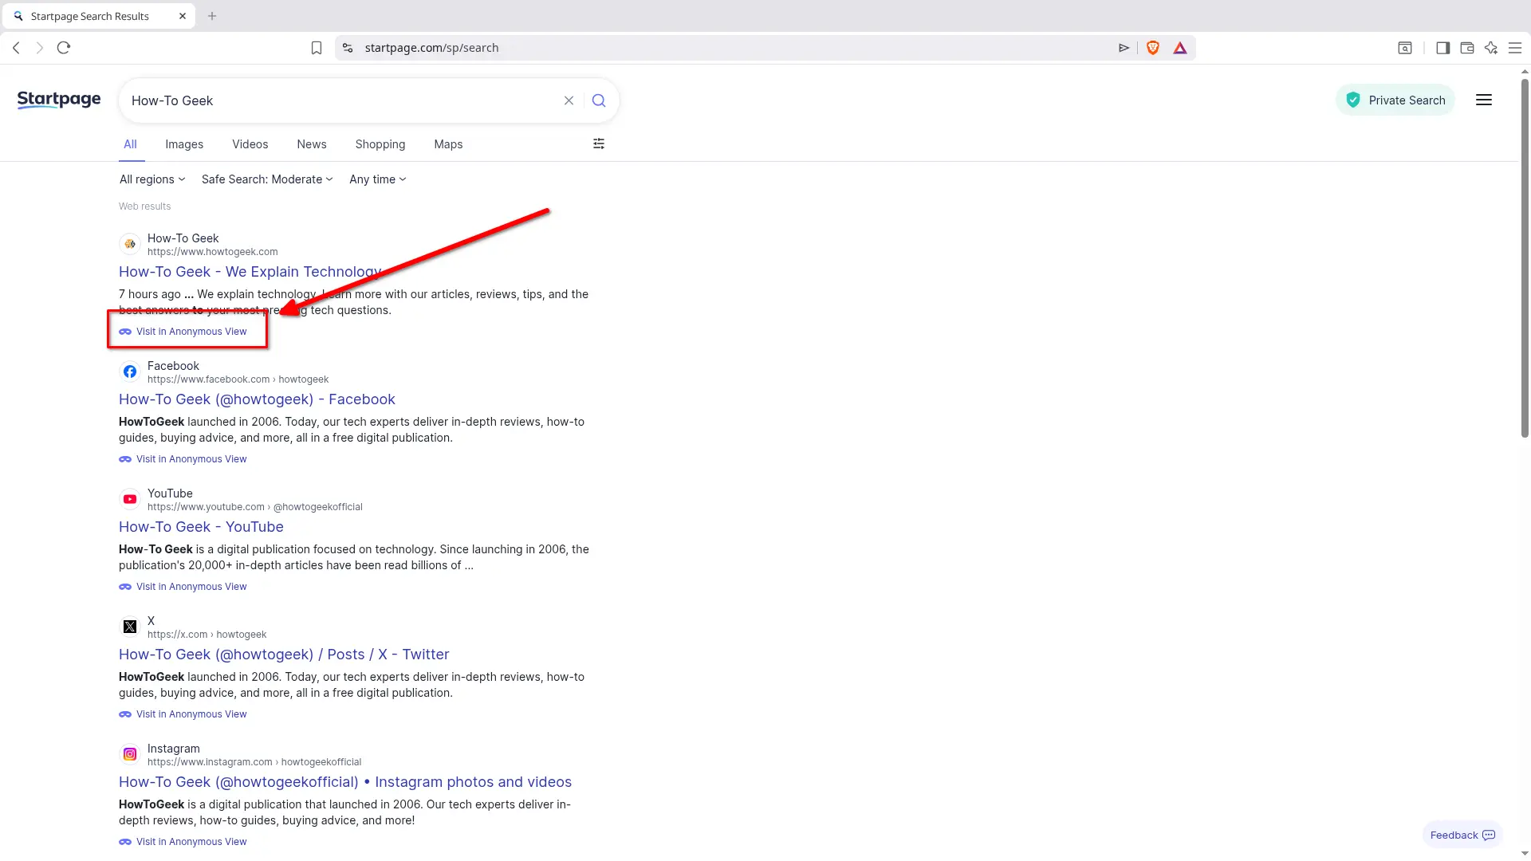Open Brave Shields lion icon
This screenshot has height=861, width=1531.
[x=1152, y=48]
